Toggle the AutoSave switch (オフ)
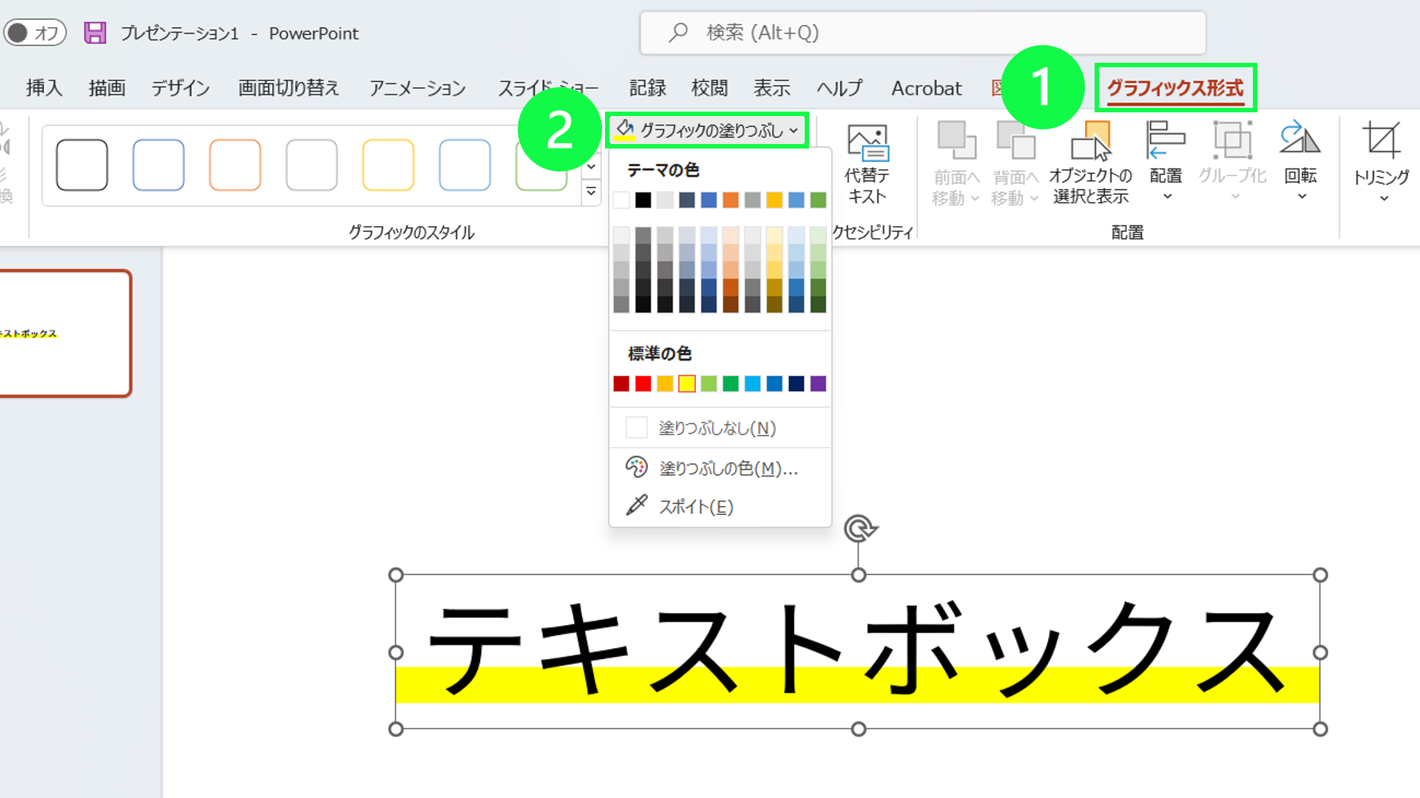The image size is (1420, 798). tap(34, 33)
